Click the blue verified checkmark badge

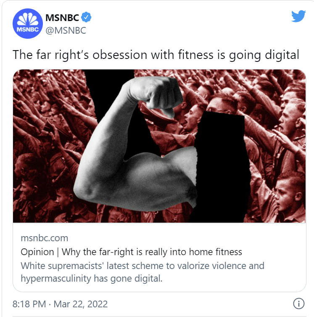(86, 17)
